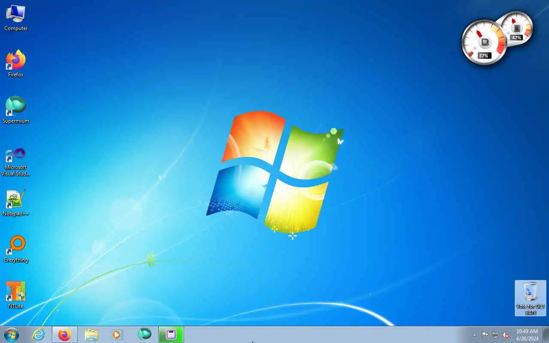Select the Everything search shortcut

(x=16, y=249)
